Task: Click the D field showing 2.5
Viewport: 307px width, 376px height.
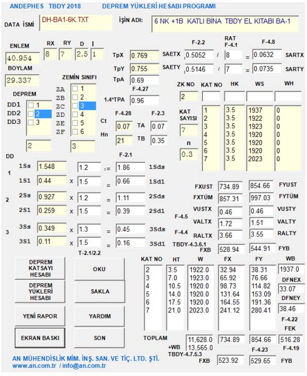Action: point(82,54)
